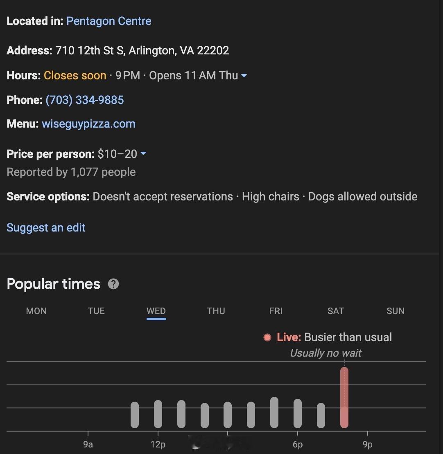The image size is (443, 454).
Task: Click the 12p popular times bar
Action: pos(158,414)
